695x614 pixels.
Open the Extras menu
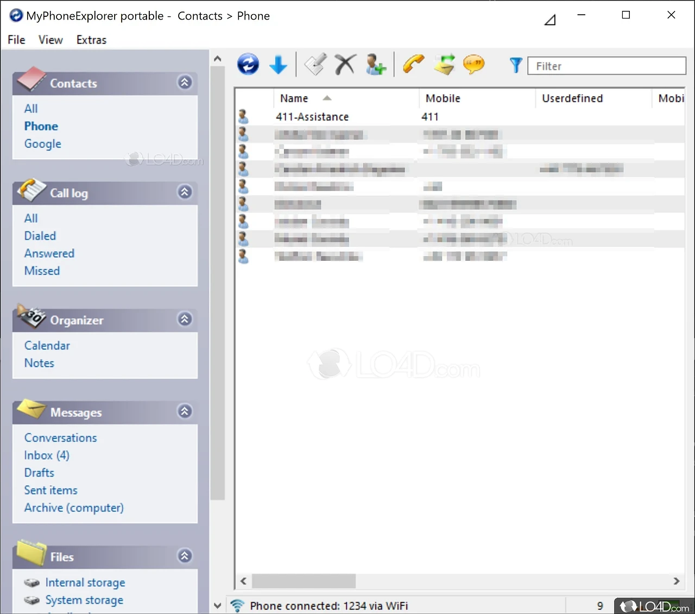(91, 39)
